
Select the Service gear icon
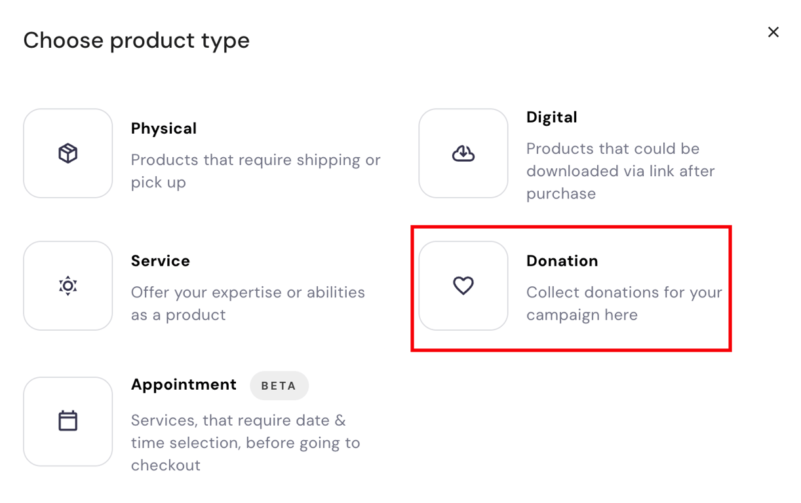(x=68, y=286)
